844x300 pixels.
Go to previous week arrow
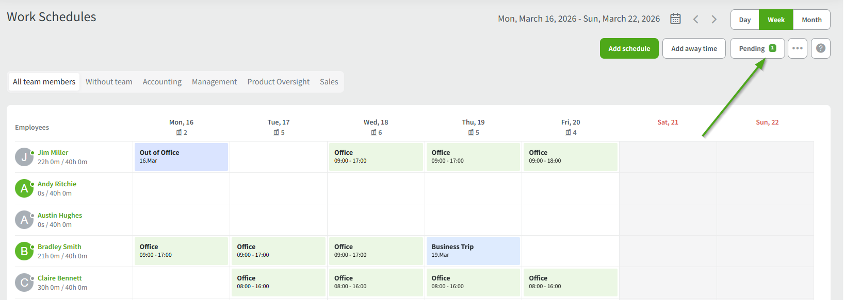click(696, 20)
